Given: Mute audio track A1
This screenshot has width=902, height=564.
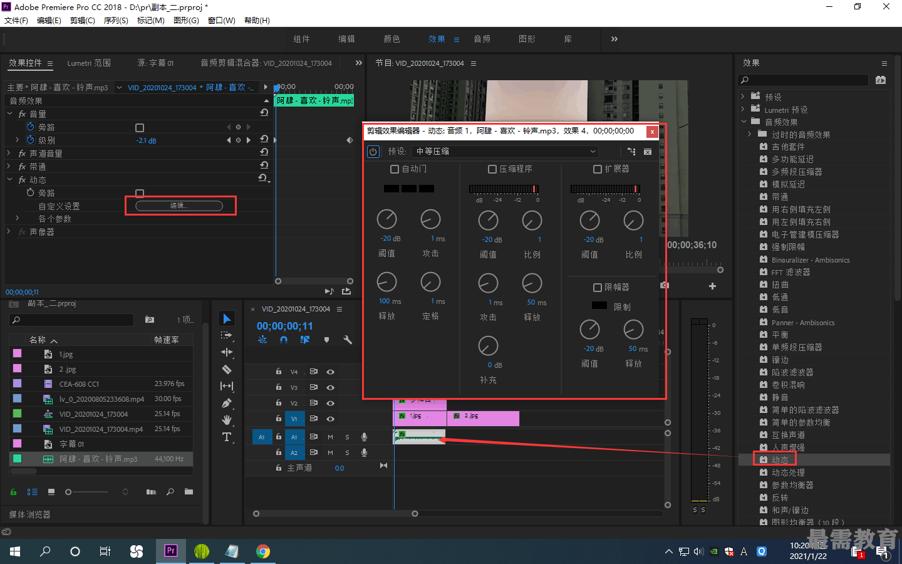Looking at the screenshot, I should [330, 437].
